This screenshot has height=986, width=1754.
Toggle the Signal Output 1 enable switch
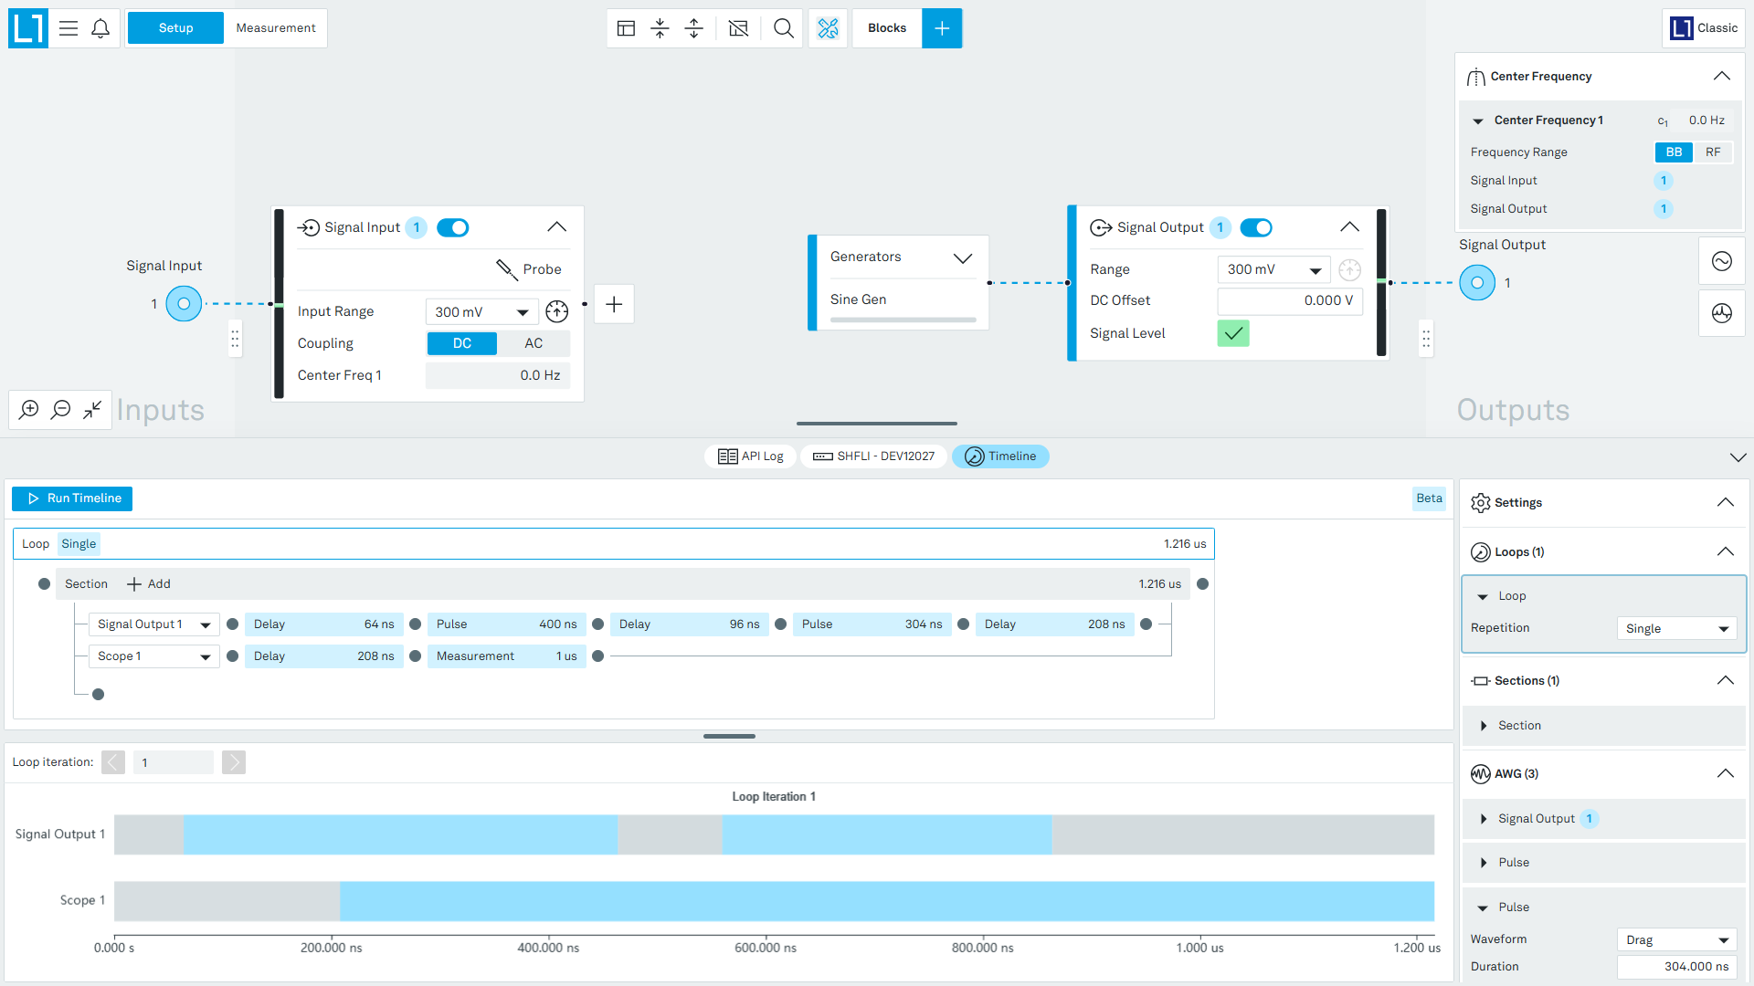tap(1256, 227)
